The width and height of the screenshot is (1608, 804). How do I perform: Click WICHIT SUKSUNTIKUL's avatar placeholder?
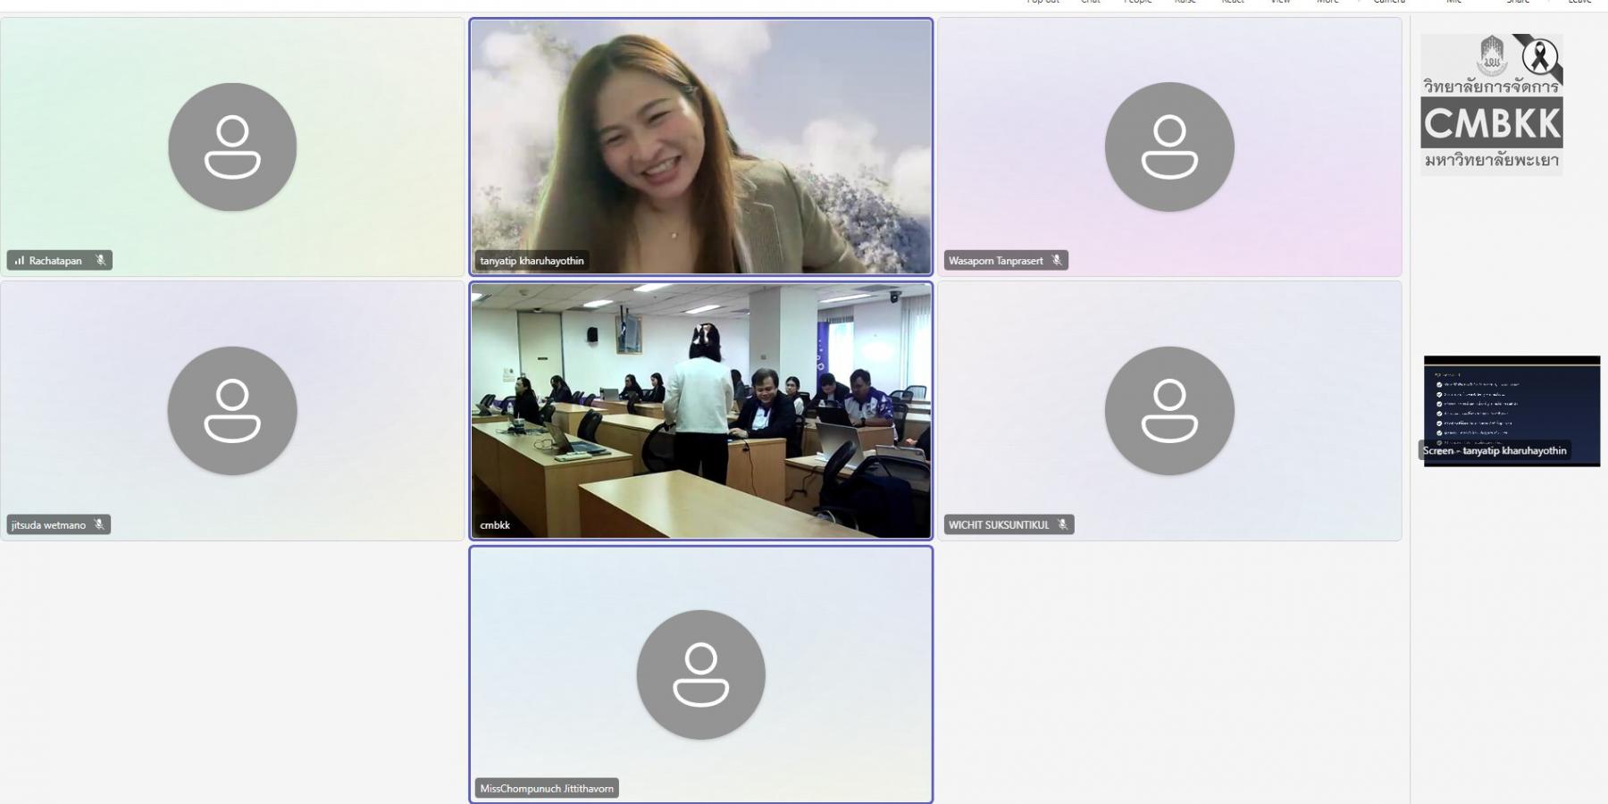[1168, 411]
